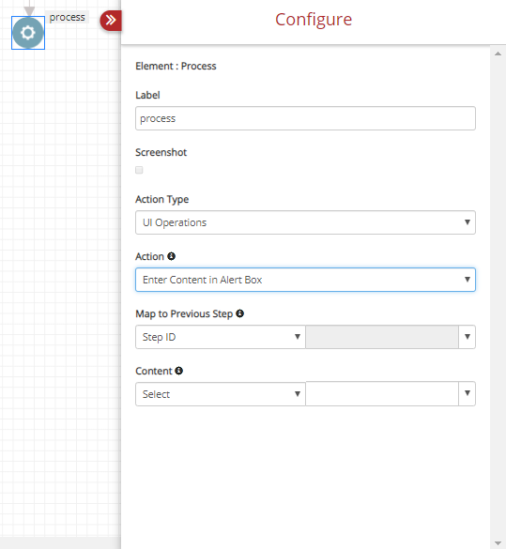Open the Action Type dropdown
Image resolution: width=506 pixels, height=549 pixels.
coord(305,222)
